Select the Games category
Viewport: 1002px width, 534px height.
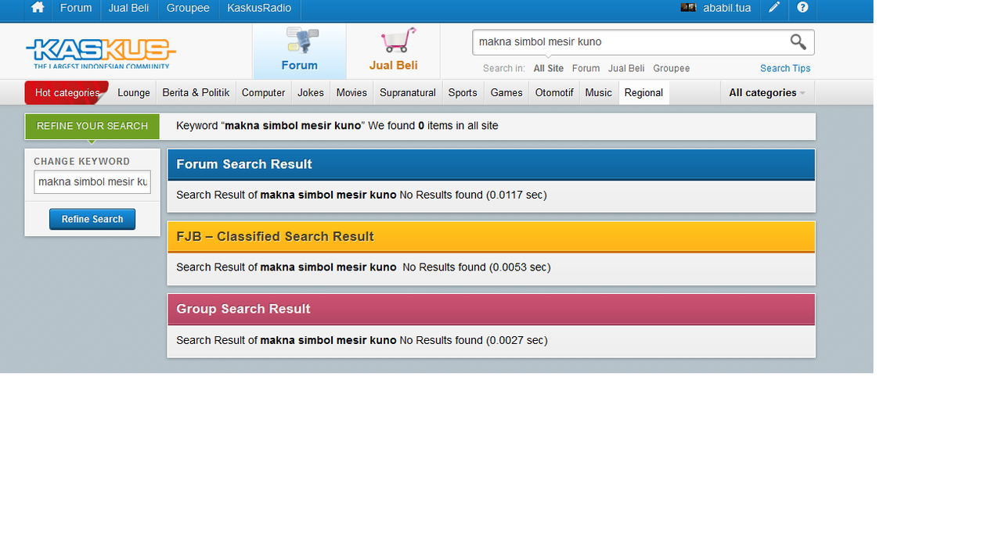tap(506, 93)
